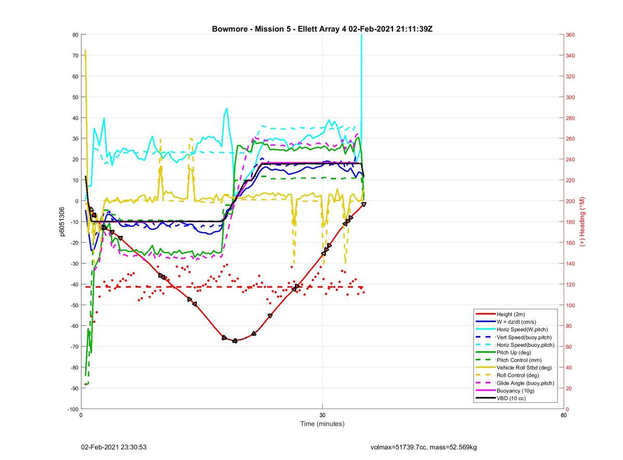Click the "70" tick on the left axis
This screenshot has width=623, height=460.
click(75, 56)
